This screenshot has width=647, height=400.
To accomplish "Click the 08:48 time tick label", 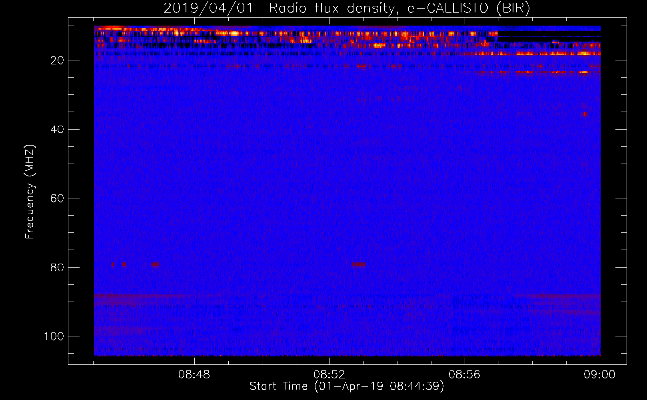I will 194,375.
